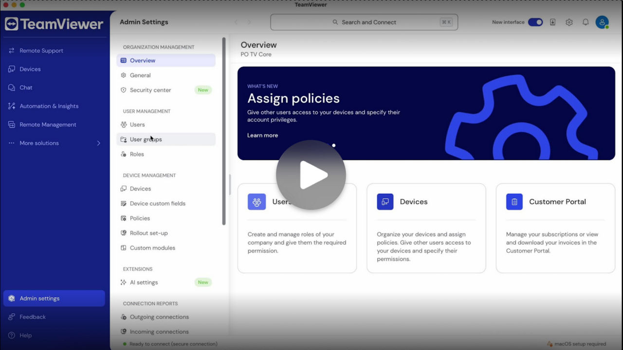623x350 pixels.
Task: Click the Devices card blue icon
Action: (385, 202)
